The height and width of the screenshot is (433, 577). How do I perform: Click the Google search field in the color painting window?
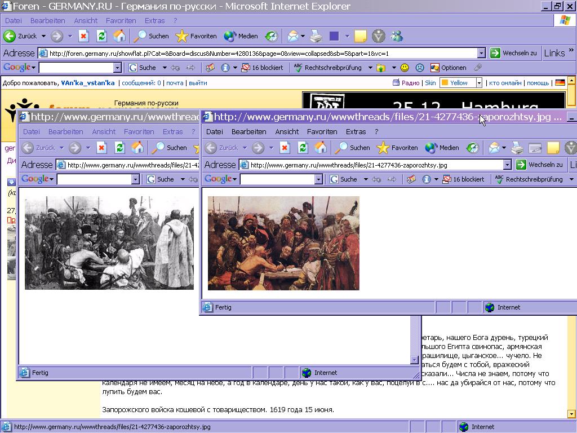click(277, 179)
